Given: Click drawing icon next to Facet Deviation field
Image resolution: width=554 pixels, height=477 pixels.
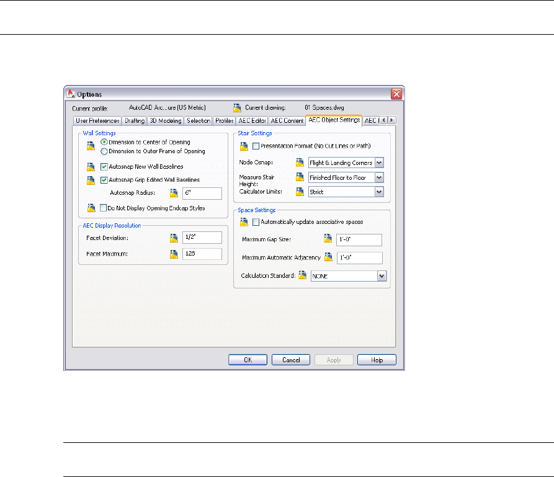Looking at the screenshot, I should (174, 238).
